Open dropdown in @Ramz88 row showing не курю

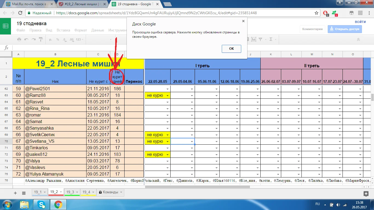coord(167,95)
